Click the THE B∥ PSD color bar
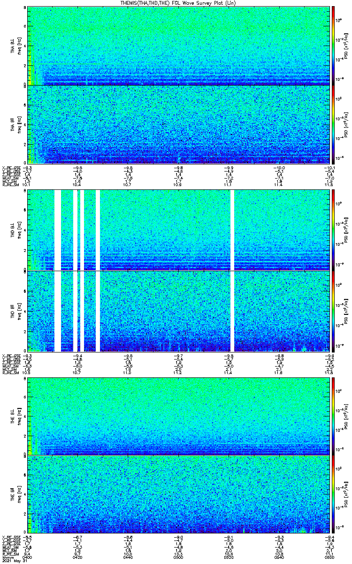 point(333,494)
